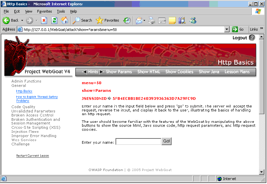
Task: Click the Hints label
Action: pyautogui.click(x=93, y=72)
